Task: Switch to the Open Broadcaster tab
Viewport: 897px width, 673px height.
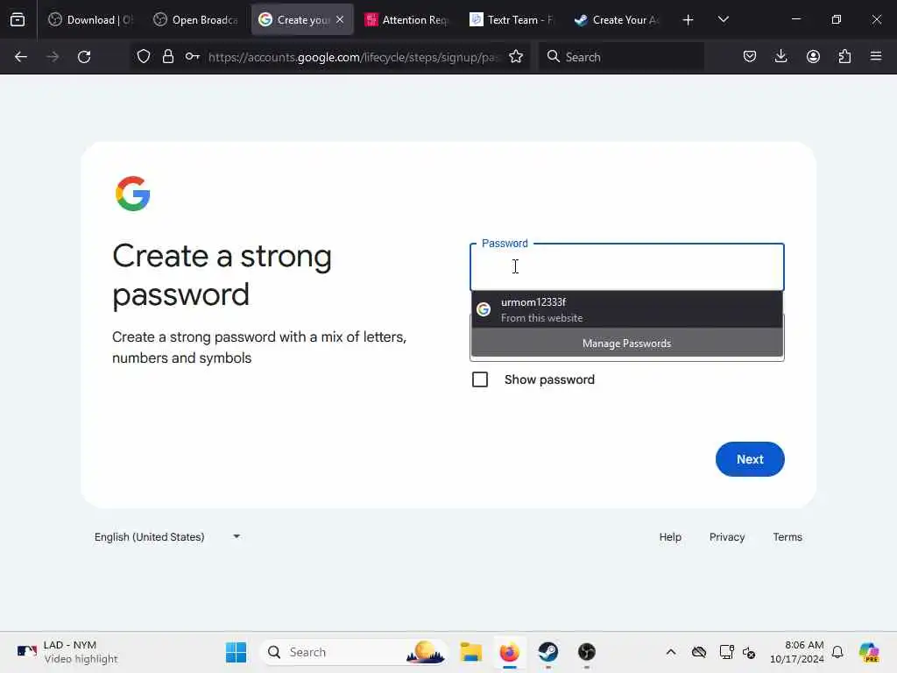Action: coord(195,20)
